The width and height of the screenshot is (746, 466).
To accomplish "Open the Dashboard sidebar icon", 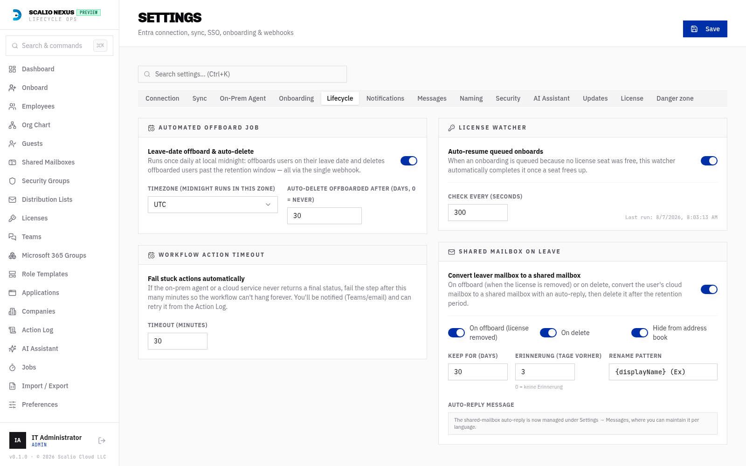I will pyautogui.click(x=13, y=69).
